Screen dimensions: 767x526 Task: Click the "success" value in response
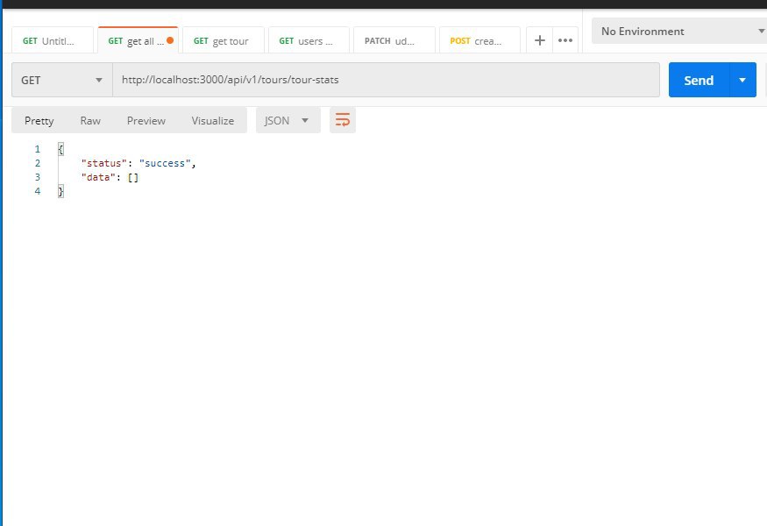[x=165, y=163]
